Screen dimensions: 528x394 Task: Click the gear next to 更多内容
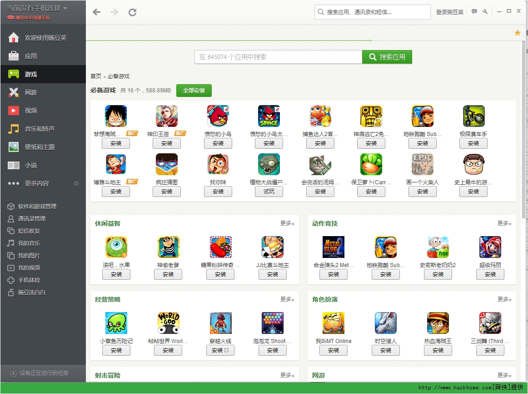[76, 183]
